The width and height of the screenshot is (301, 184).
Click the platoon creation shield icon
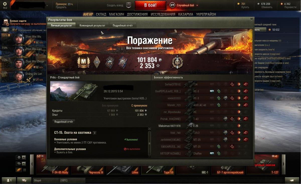128,5
